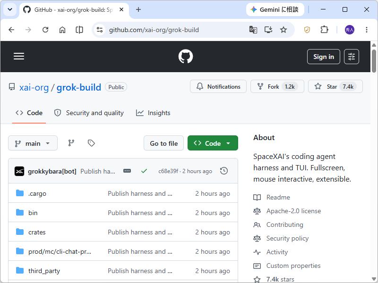
Task: Open the Security policy link
Action: [x=287, y=238]
